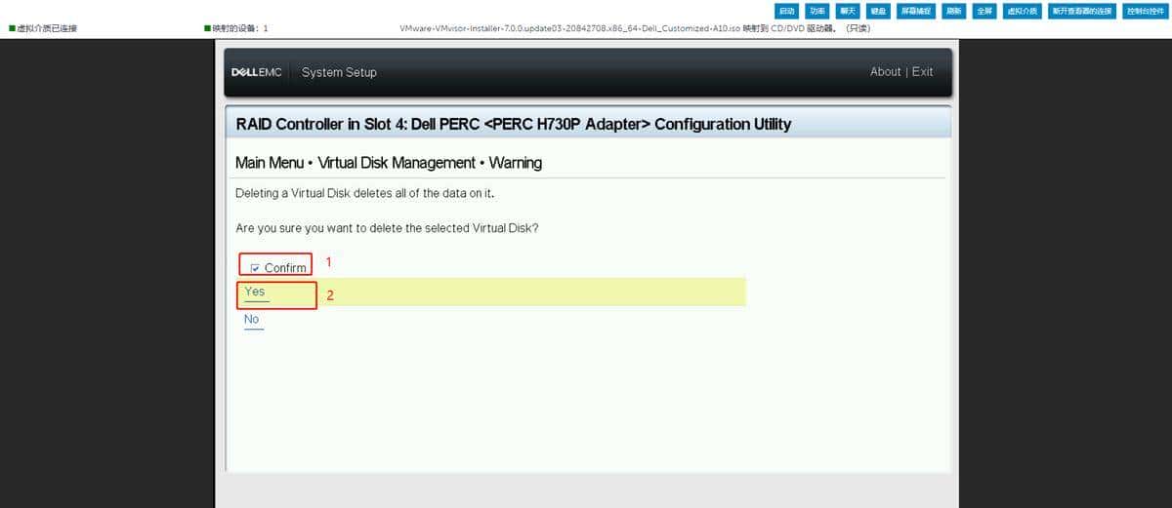Click the 映射的设备: 1 status text
The width and height of the screenshot is (1172, 508).
pos(235,29)
